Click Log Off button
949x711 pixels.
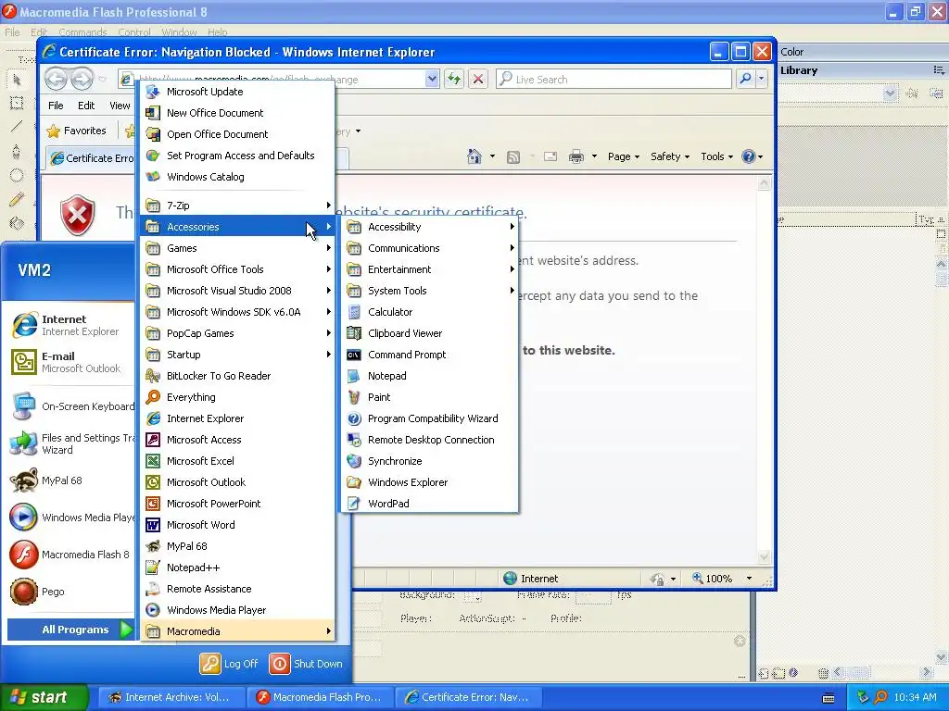(230, 664)
